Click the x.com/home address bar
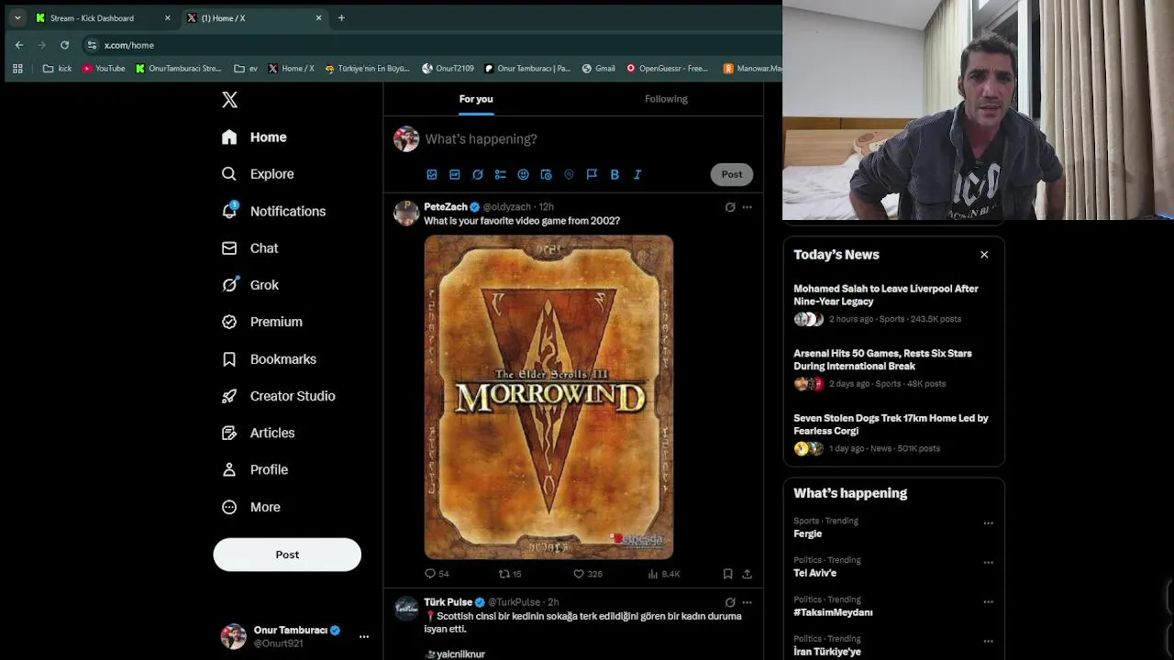The width and height of the screenshot is (1174, 660). (x=431, y=45)
